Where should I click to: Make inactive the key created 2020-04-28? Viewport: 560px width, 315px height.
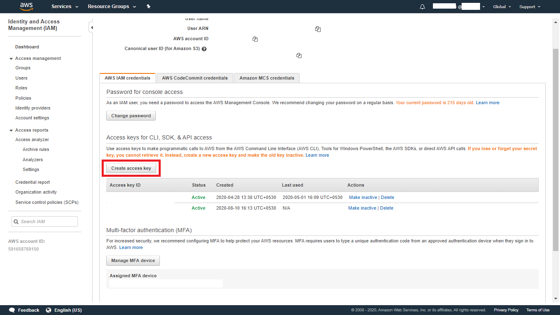point(363,197)
